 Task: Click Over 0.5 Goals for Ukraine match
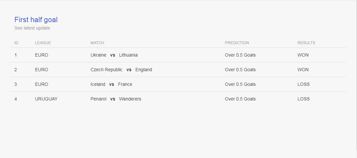coord(240,55)
